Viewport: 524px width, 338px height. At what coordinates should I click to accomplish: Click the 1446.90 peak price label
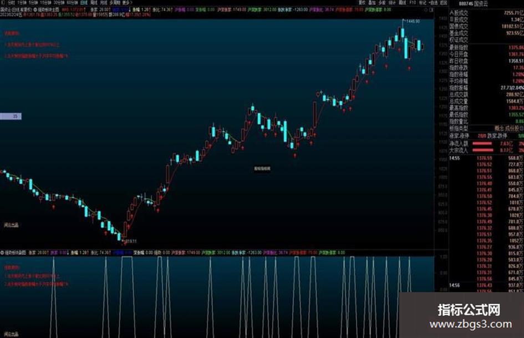413,21
